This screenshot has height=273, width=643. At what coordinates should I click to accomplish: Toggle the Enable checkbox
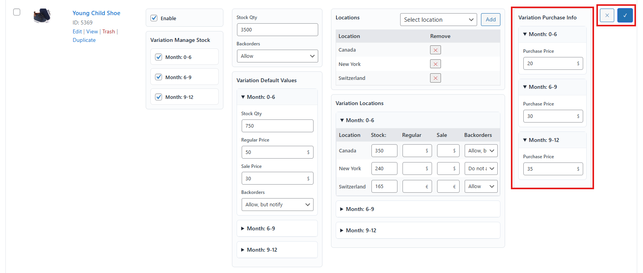click(154, 18)
